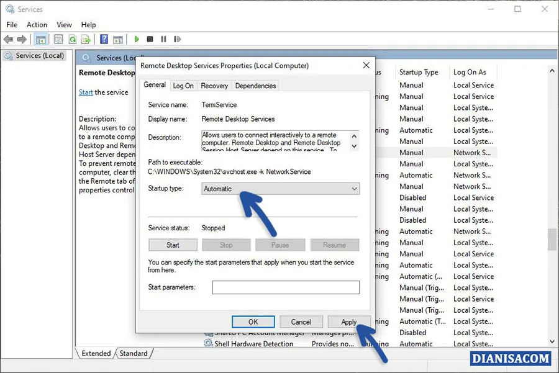This screenshot has height=373, width=559.
Task: Click the Export List toolbar icon
Action: pos(87,38)
